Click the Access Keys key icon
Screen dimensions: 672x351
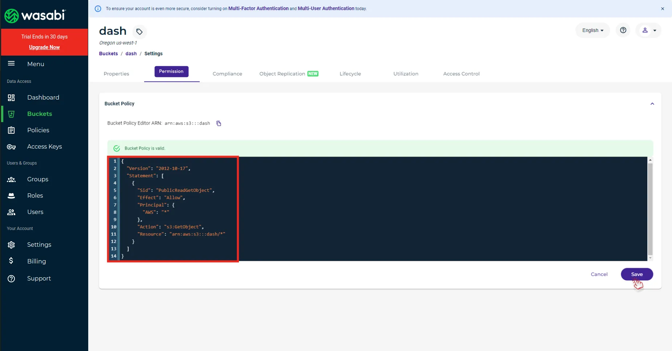coord(11,147)
